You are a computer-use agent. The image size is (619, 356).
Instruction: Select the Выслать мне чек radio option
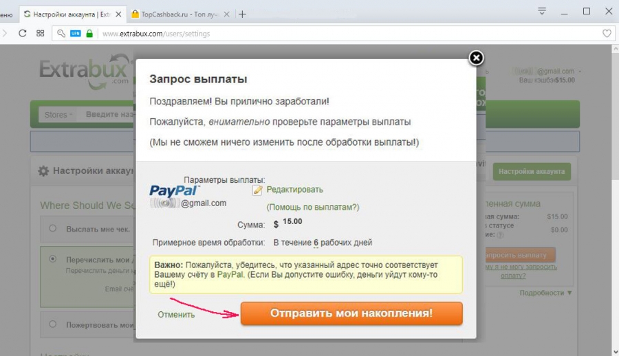(x=52, y=228)
